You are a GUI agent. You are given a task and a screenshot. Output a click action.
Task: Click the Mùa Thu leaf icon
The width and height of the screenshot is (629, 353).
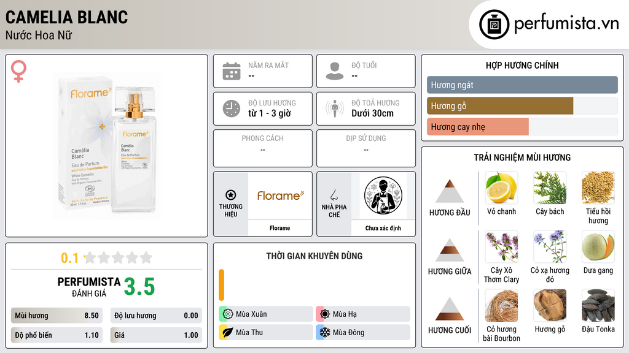click(228, 332)
